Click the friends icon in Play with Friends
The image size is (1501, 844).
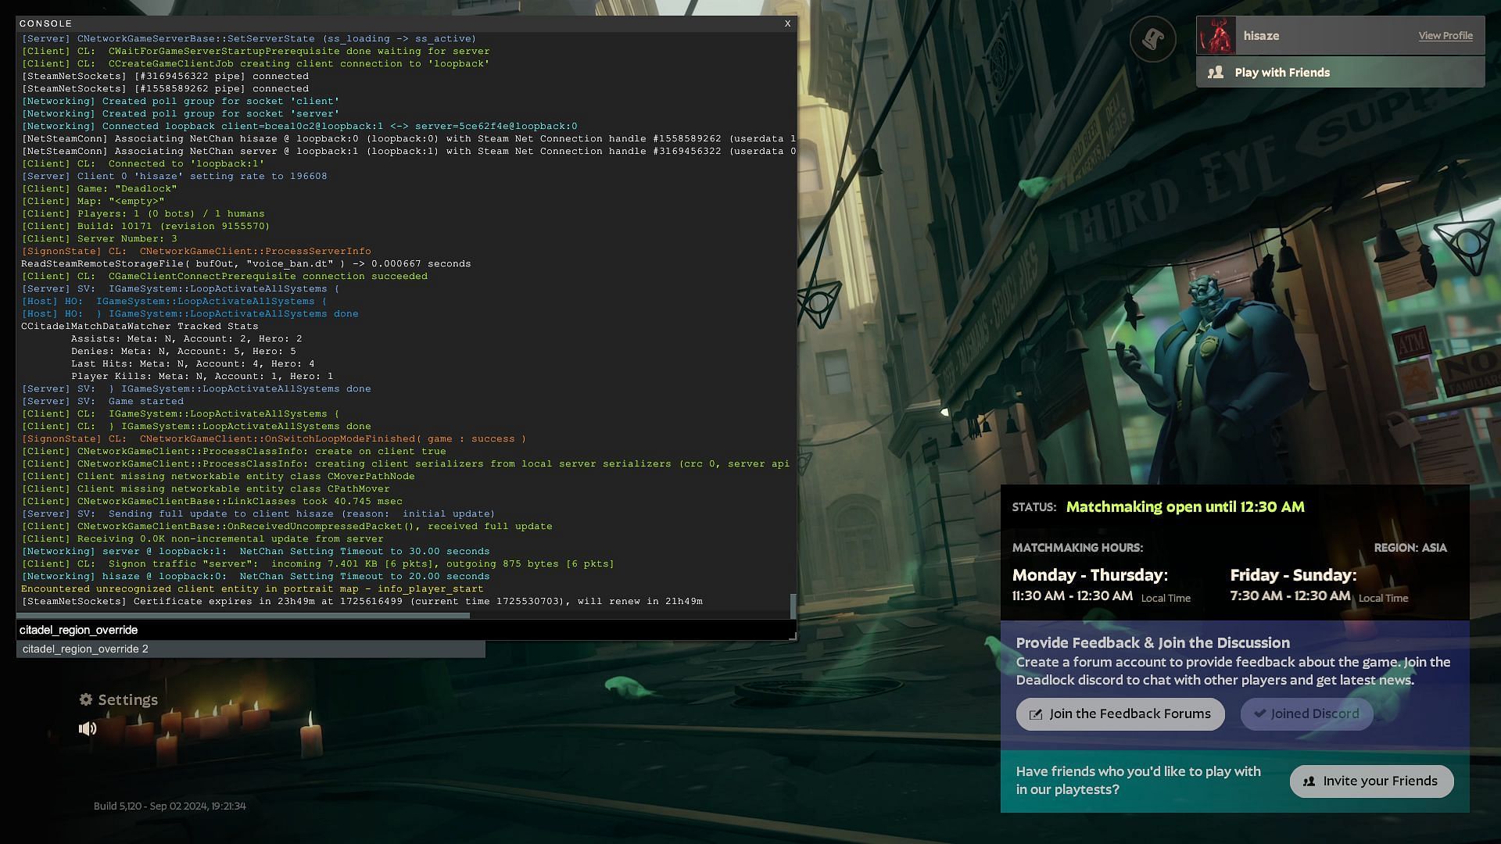point(1216,73)
